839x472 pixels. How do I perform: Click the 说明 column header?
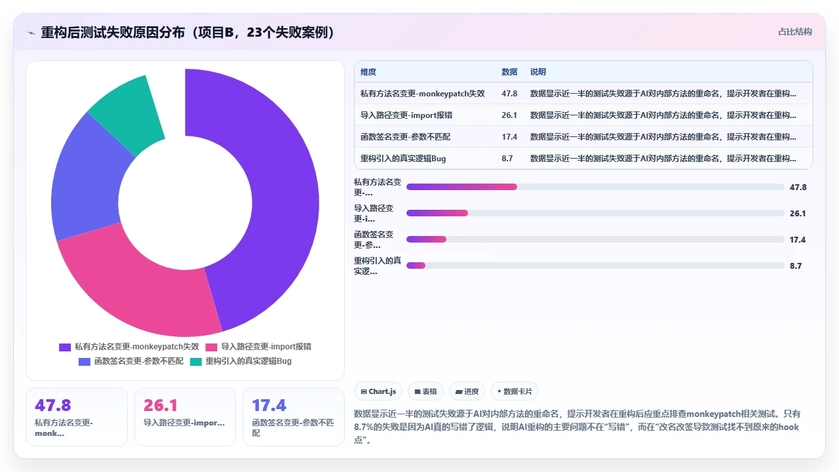(x=538, y=72)
